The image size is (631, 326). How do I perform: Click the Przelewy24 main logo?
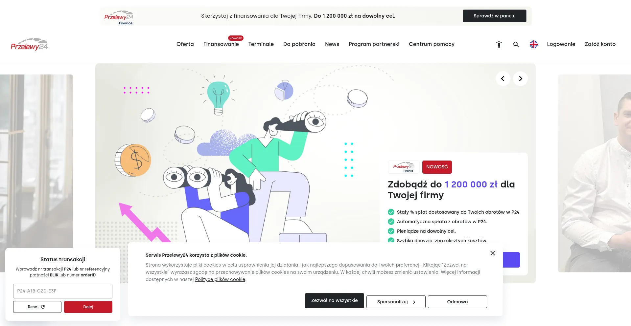click(x=29, y=44)
